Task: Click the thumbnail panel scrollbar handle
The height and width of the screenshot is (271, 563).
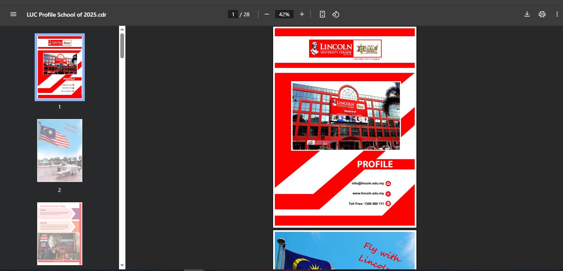Action: (x=122, y=45)
